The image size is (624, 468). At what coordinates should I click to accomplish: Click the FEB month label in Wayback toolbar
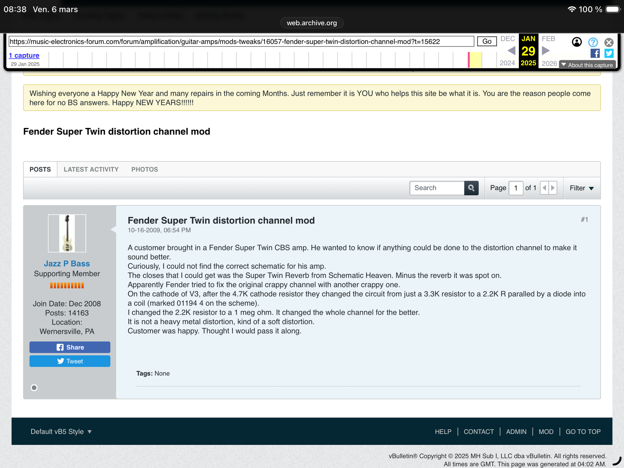pyautogui.click(x=548, y=39)
